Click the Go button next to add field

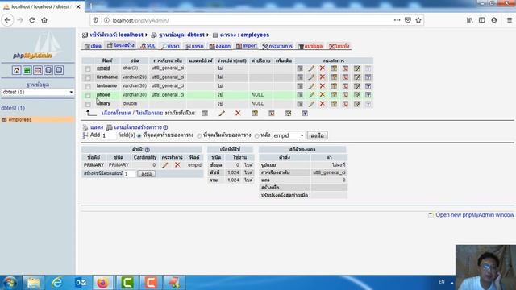pyautogui.click(x=317, y=135)
